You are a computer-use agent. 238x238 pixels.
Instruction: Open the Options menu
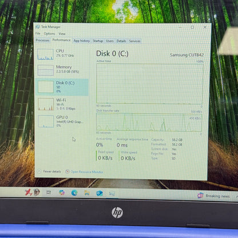[49, 34]
